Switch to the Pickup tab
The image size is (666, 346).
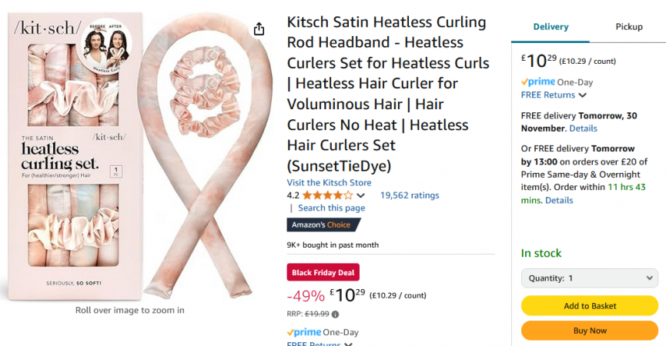[x=628, y=27]
